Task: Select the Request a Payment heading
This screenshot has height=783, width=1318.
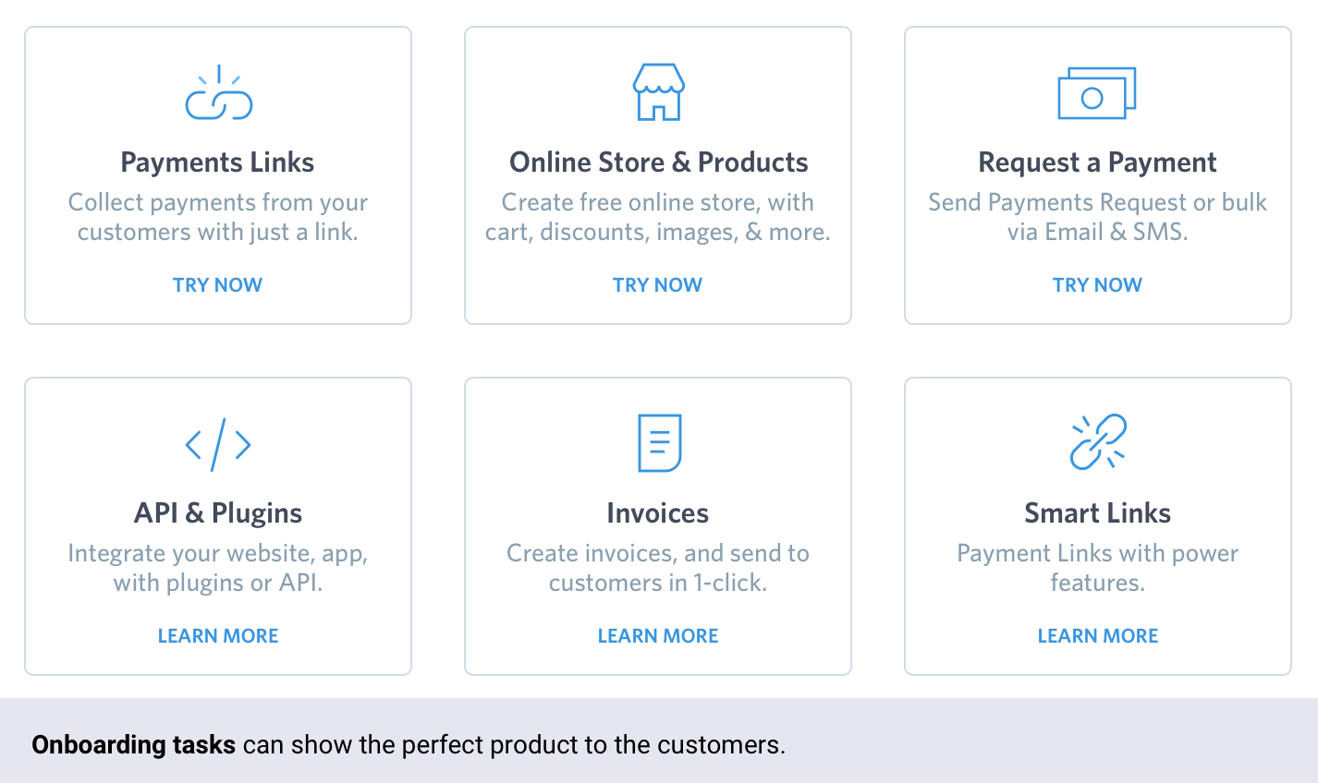Action: 1097,163
